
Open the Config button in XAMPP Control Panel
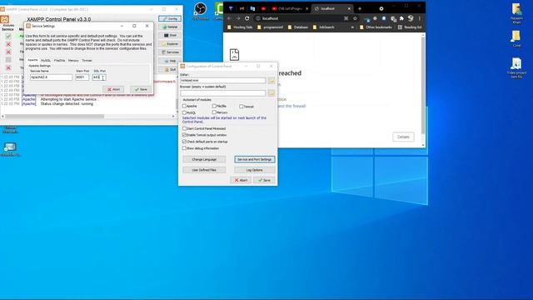(170, 18)
